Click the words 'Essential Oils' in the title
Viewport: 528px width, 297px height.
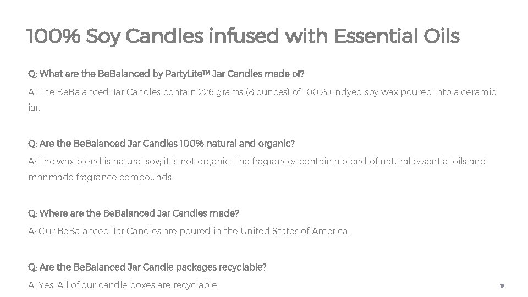tap(397, 36)
